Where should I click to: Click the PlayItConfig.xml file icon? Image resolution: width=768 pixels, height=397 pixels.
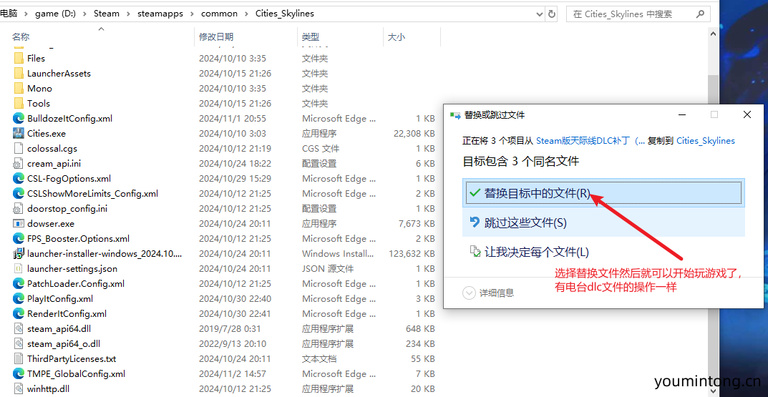[x=19, y=298]
